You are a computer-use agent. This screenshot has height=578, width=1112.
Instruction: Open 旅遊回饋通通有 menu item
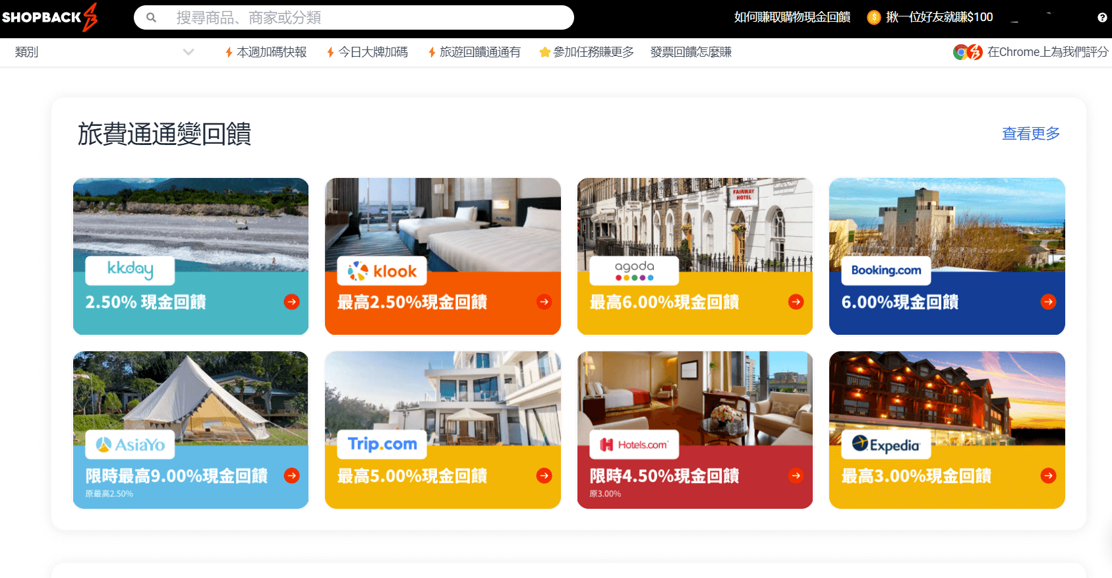[x=480, y=52]
